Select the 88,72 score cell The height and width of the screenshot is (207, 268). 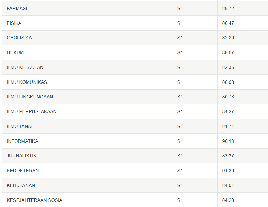point(228,9)
